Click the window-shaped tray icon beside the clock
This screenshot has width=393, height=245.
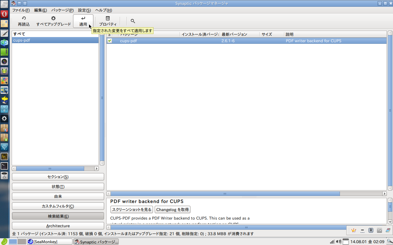click(x=346, y=242)
